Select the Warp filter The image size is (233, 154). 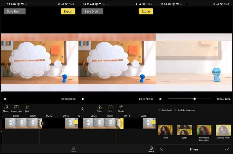(184, 130)
